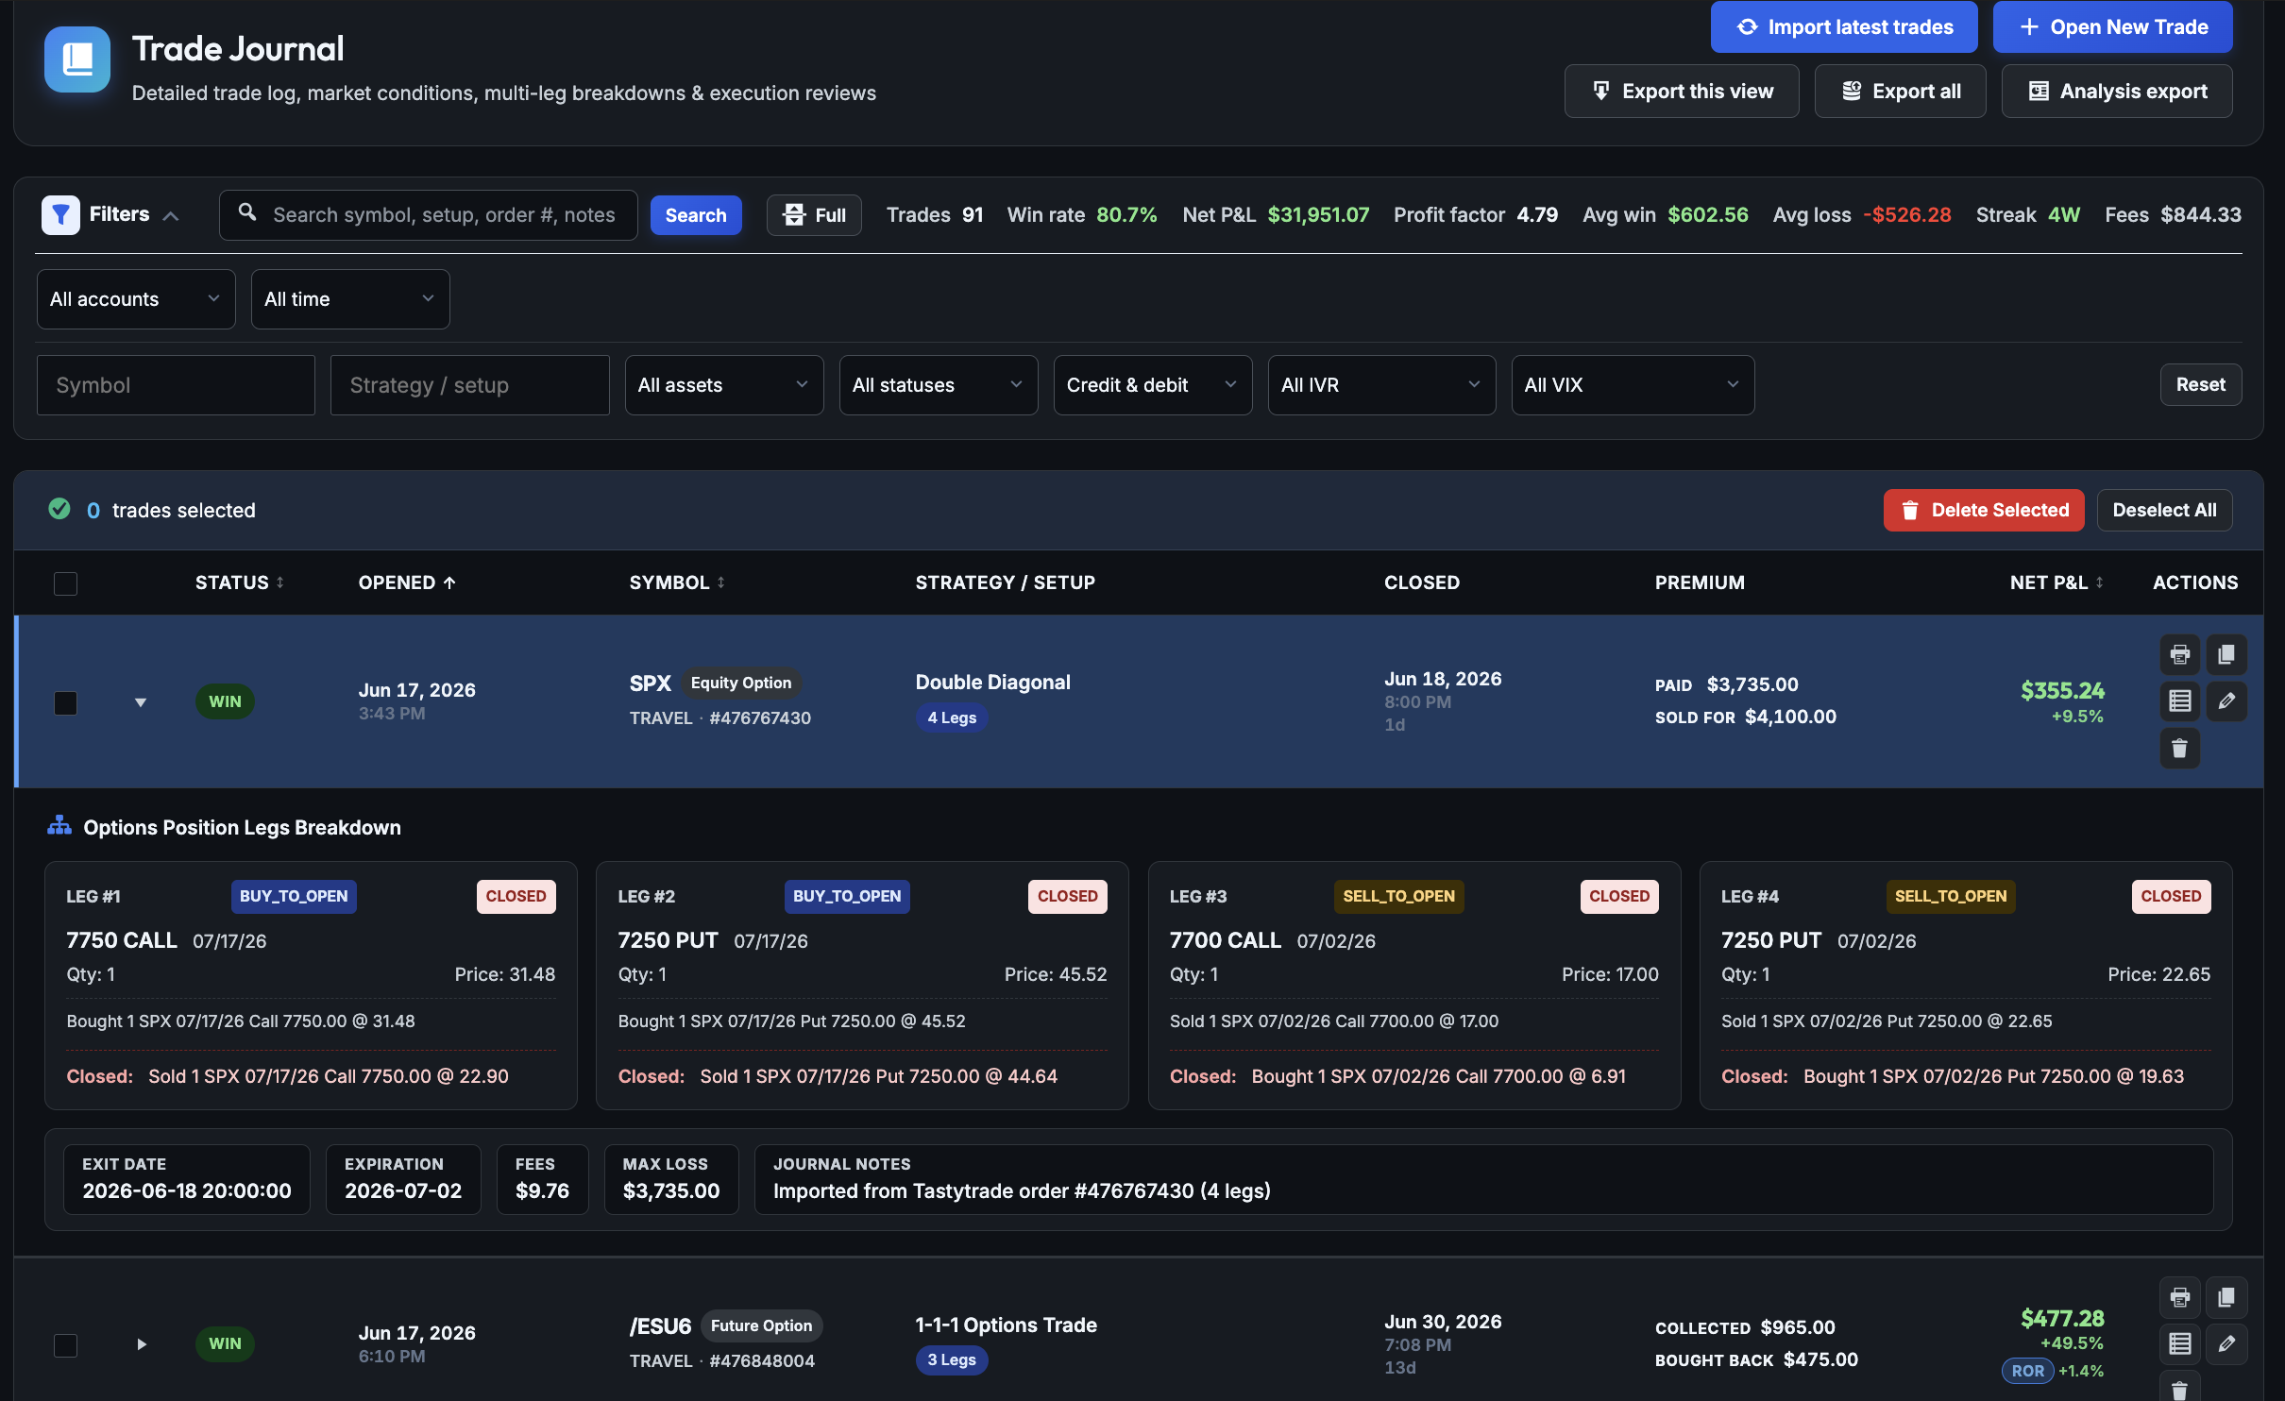Open the All time dropdown
The height and width of the screenshot is (1401, 2285).
(350, 299)
